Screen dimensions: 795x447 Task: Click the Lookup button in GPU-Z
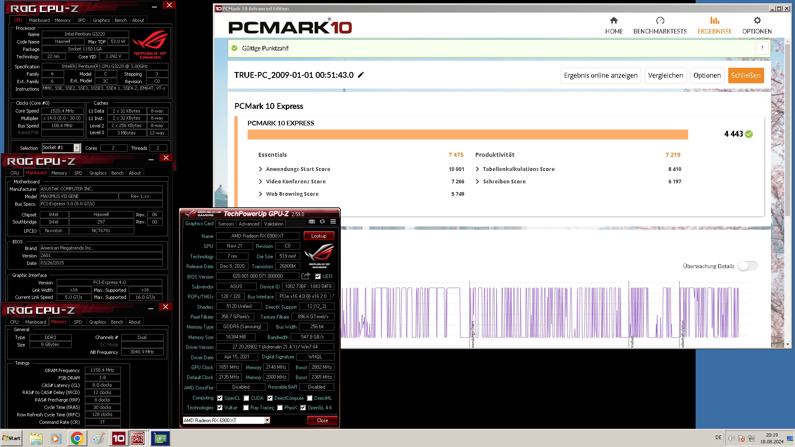point(319,236)
